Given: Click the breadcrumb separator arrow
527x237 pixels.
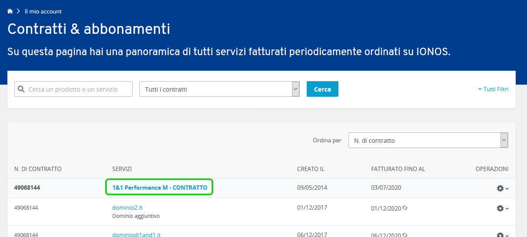Looking at the screenshot, I should [x=19, y=11].
